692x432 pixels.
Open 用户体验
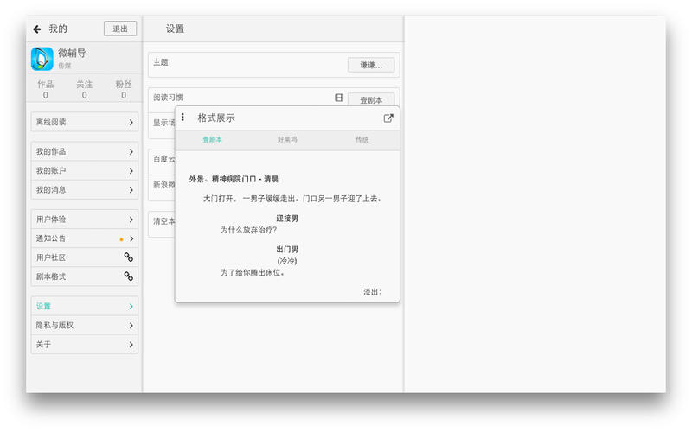coord(85,219)
